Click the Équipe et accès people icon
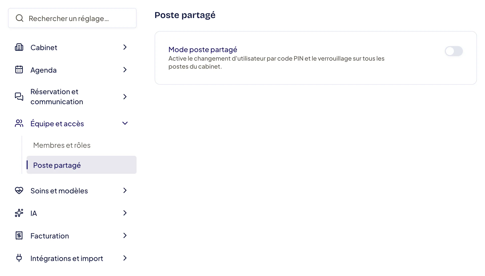The image size is (485, 276). point(19,123)
